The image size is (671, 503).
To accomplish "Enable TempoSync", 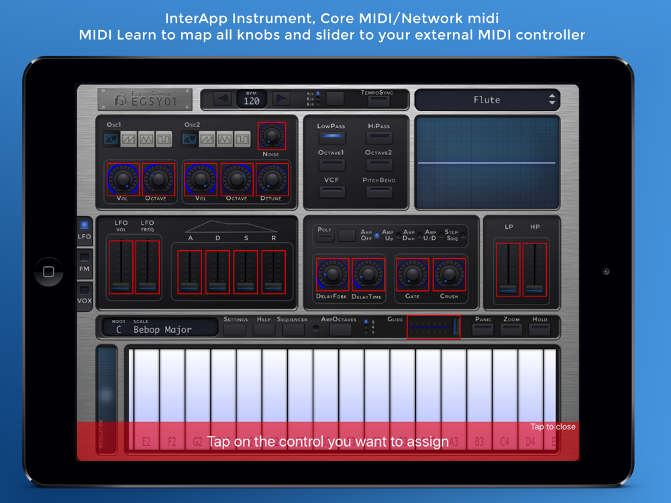I will [x=378, y=101].
